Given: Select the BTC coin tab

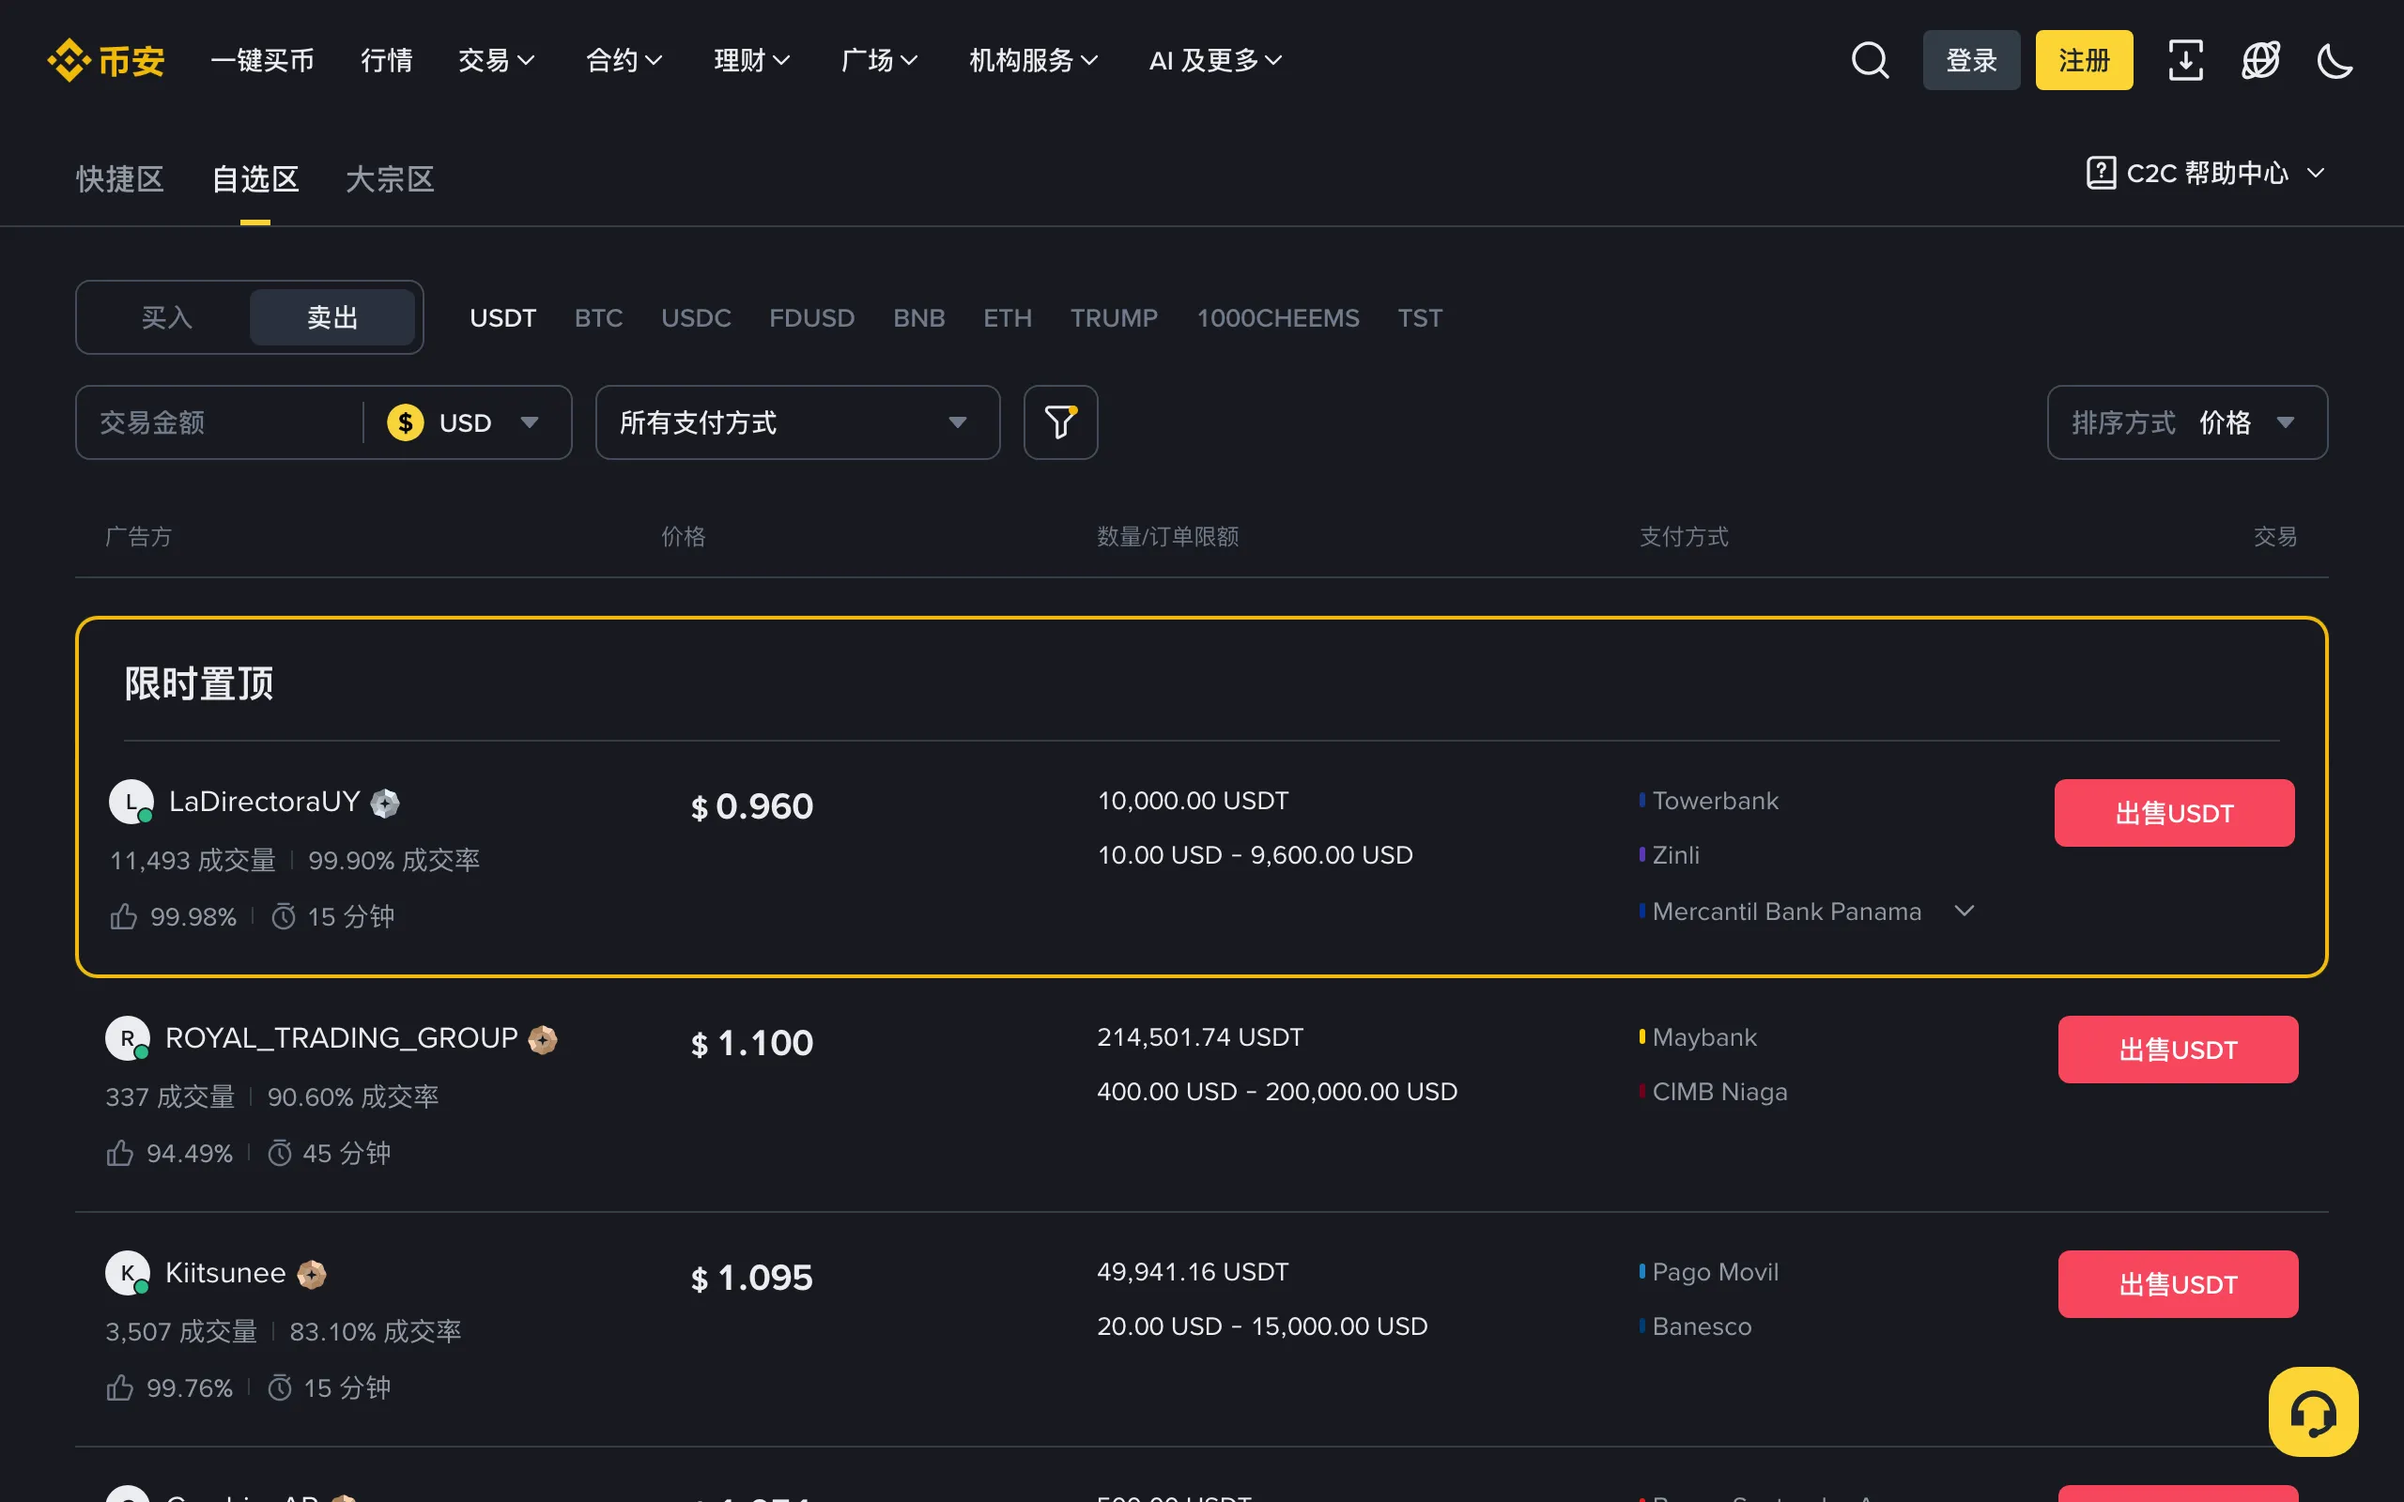Looking at the screenshot, I should point(598,318).
